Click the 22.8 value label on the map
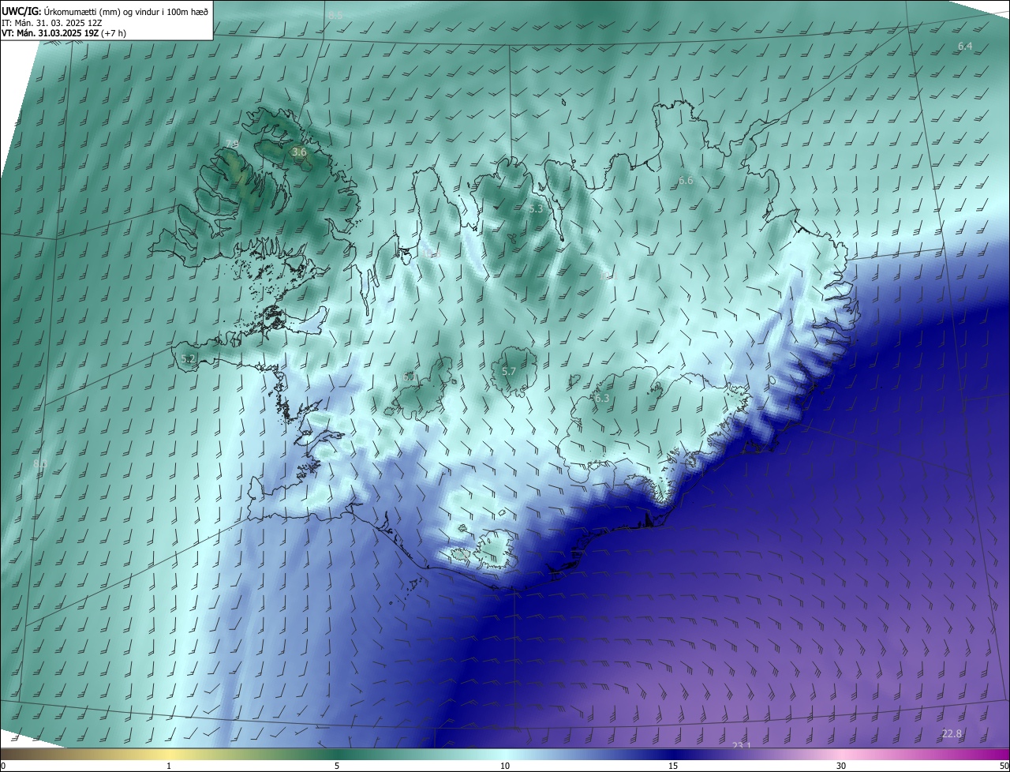This screenshot has width=1010, height=772. 952,734
